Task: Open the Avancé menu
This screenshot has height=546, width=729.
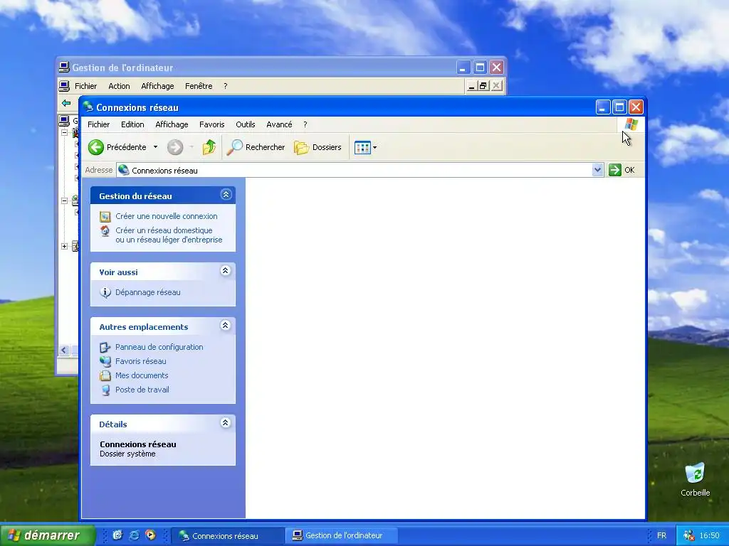Action: click(x=279, y=124)
